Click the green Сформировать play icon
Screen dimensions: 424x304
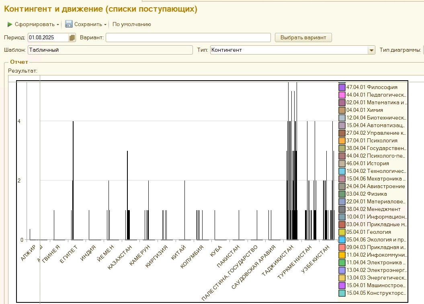coord(10,24)
